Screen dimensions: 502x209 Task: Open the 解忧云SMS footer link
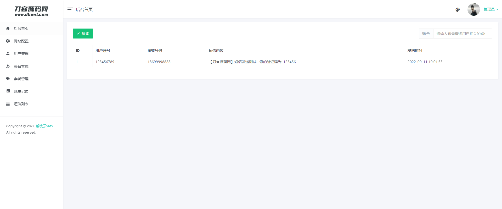pyautogui.click(x=44, y=126)
